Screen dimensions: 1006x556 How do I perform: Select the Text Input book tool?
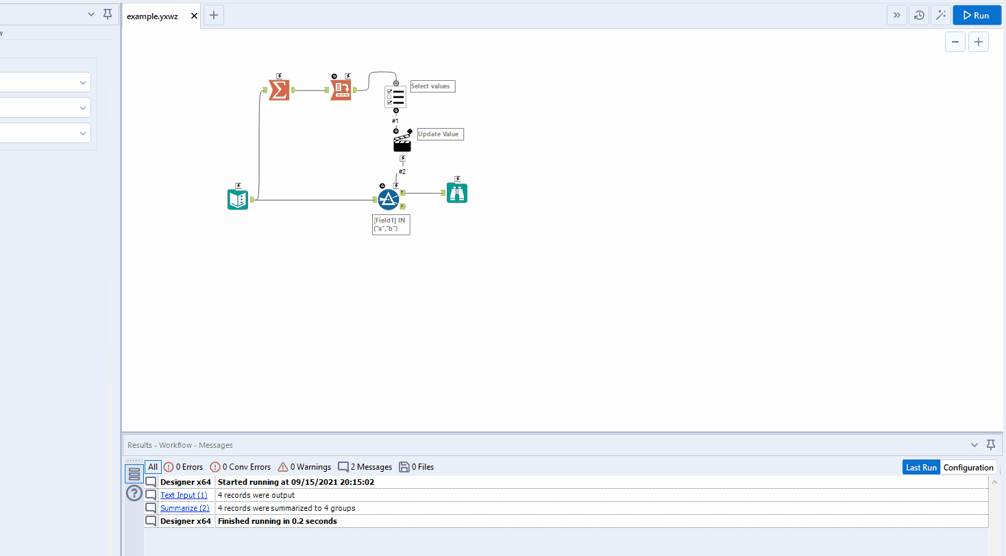tap(238, 200)
